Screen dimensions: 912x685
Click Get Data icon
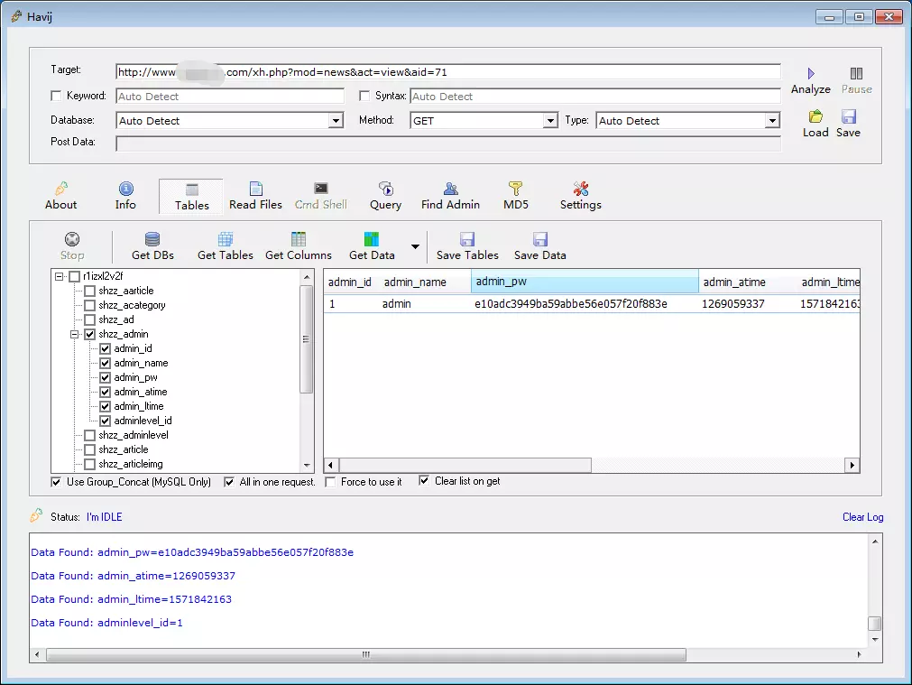click(372, 239)
